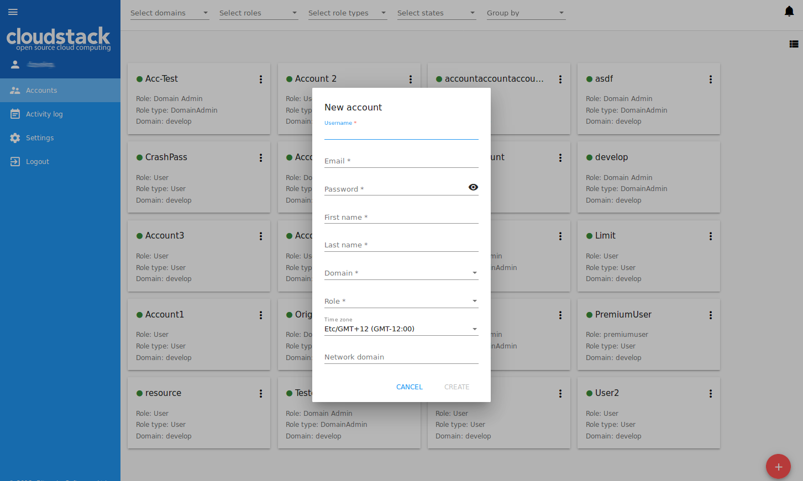Image resolution: width=803 pixels, height=481 pixels.
Task: Expand the Role dropdown in dialog
Action: 401,302
